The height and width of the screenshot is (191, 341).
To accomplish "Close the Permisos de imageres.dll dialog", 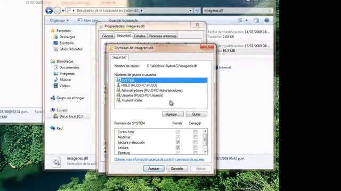I will point(207,47).
